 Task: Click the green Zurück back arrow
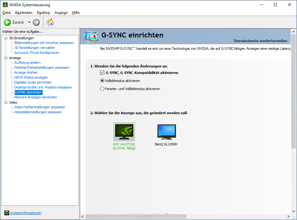click(x=7, y=22)
